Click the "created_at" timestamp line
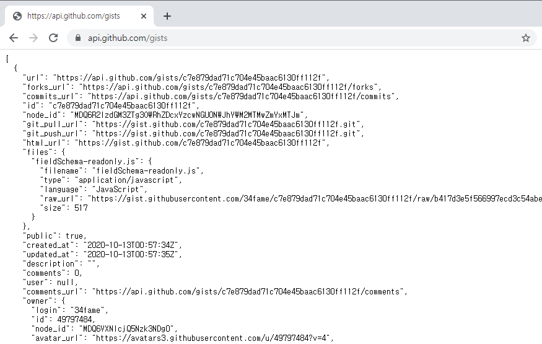Screen dimensions: 542x344 tap(102, 245)
